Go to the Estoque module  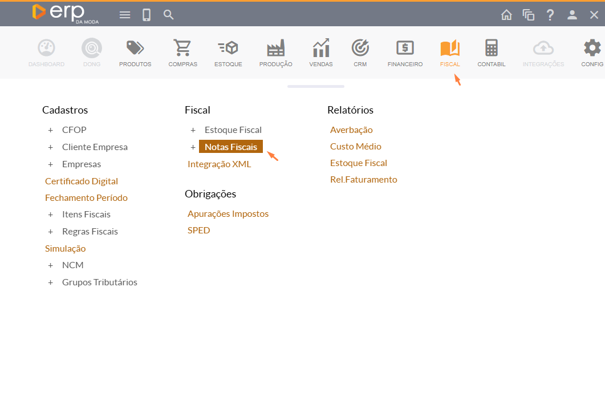[x=228, y=49]
